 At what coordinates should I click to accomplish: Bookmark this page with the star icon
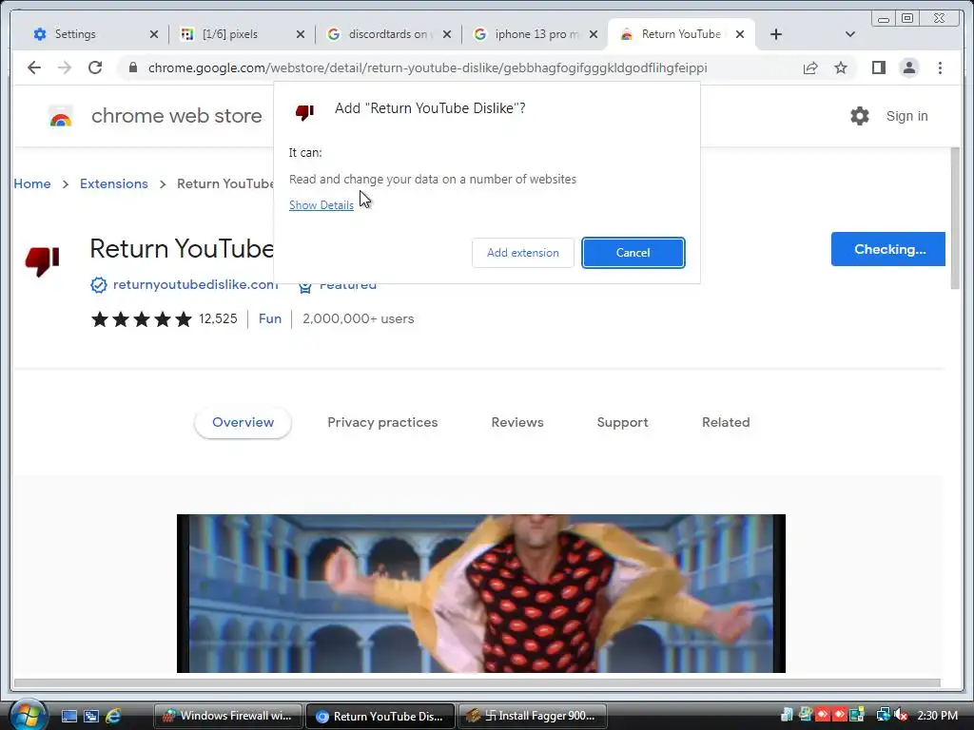coord(841,67)
